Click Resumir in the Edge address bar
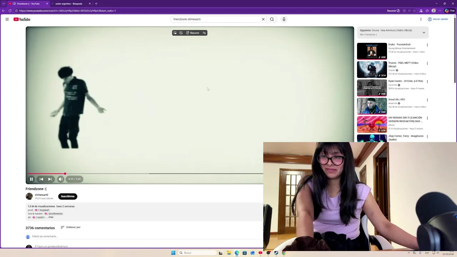Screen dimensions: 457x257 click(x=393, y=11)
